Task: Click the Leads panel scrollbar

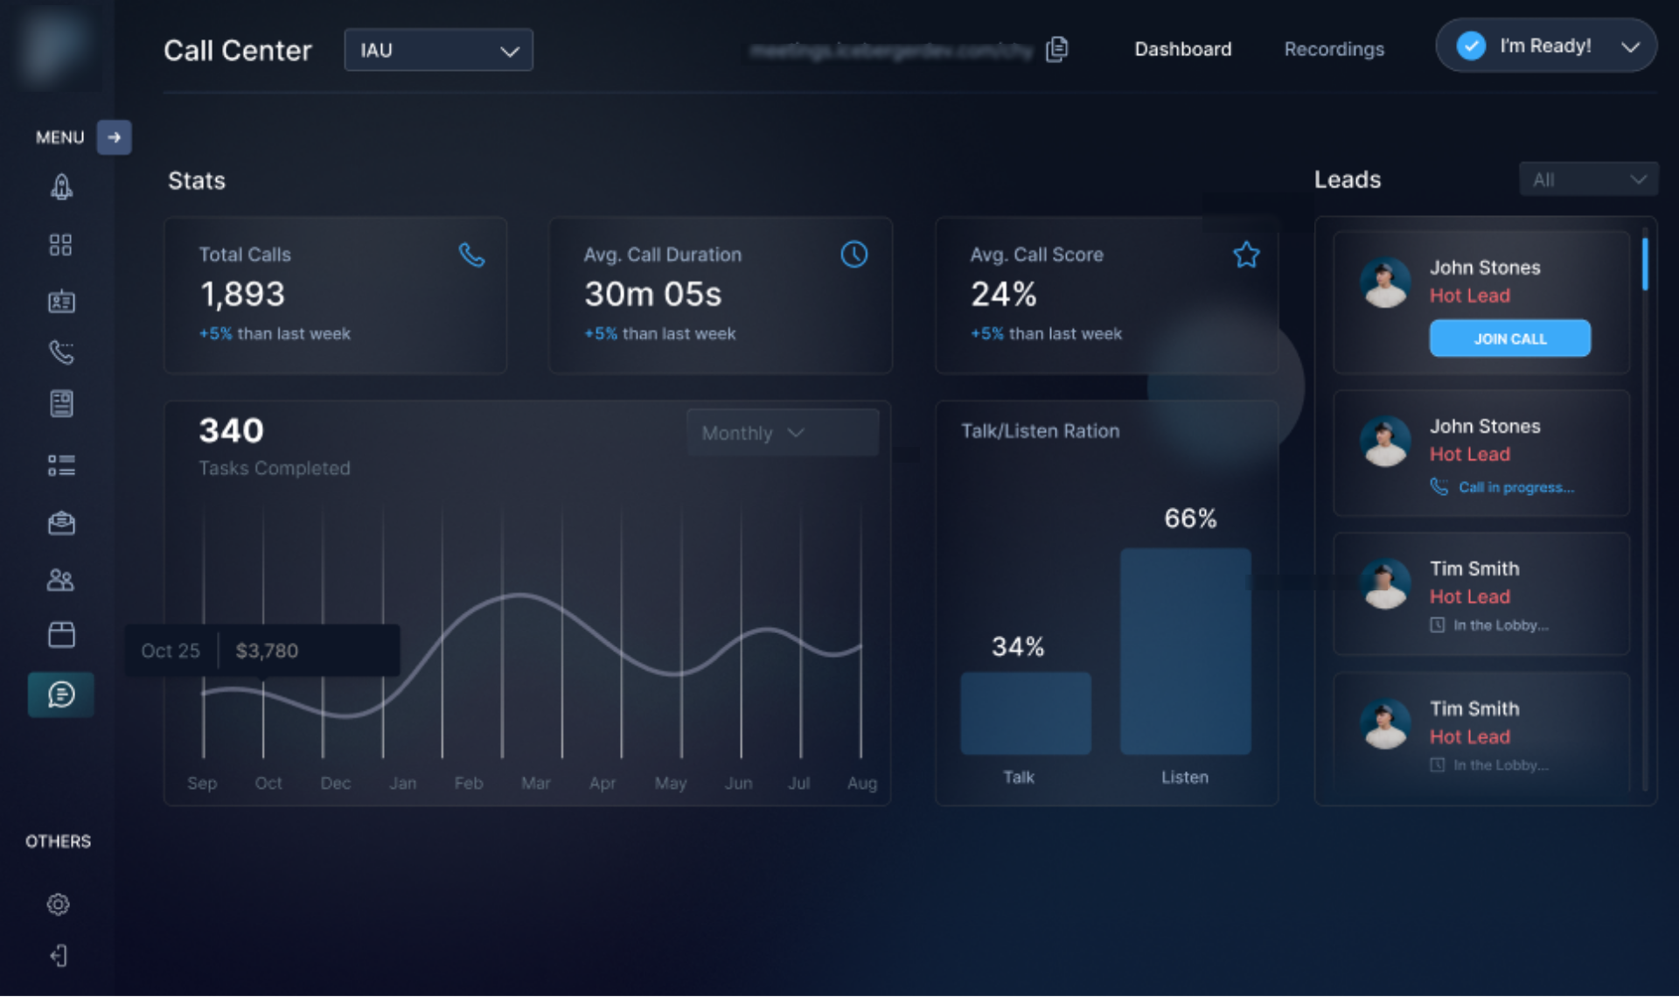Action: 1645,263
